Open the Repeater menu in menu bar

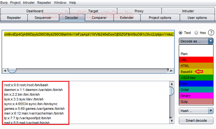click(x=44, y=3)
